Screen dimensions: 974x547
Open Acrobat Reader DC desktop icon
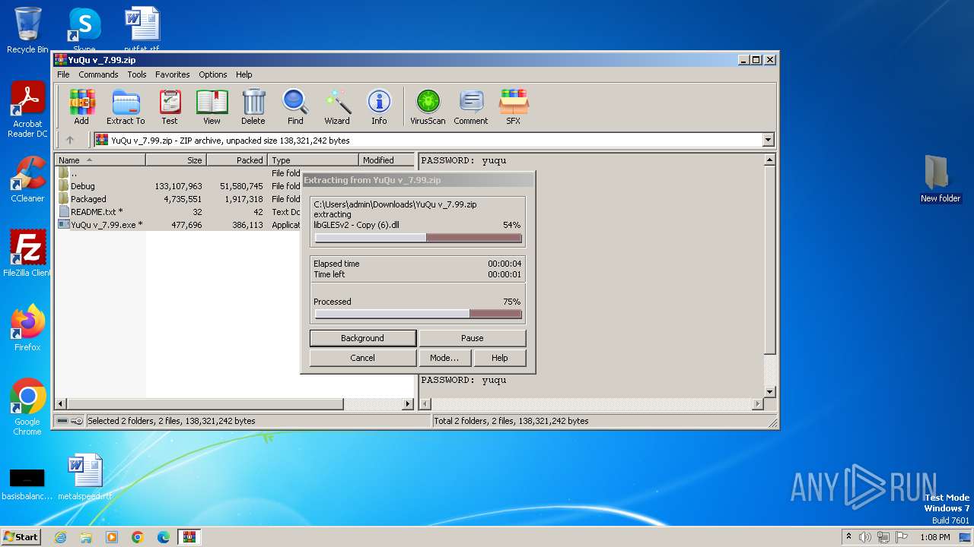[x=27, y=109]
